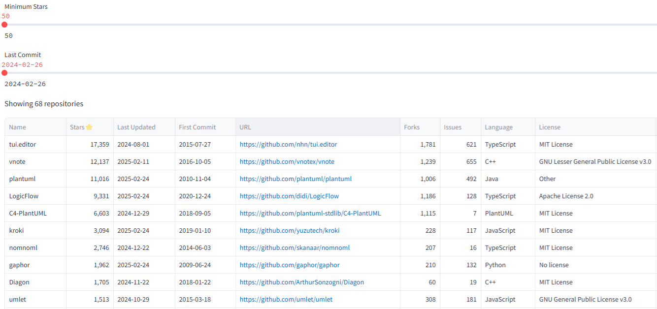Viewport: 657px width, 309px height.
Task: Click the 17,359 stars cell
Action: (x=90, y=145)
